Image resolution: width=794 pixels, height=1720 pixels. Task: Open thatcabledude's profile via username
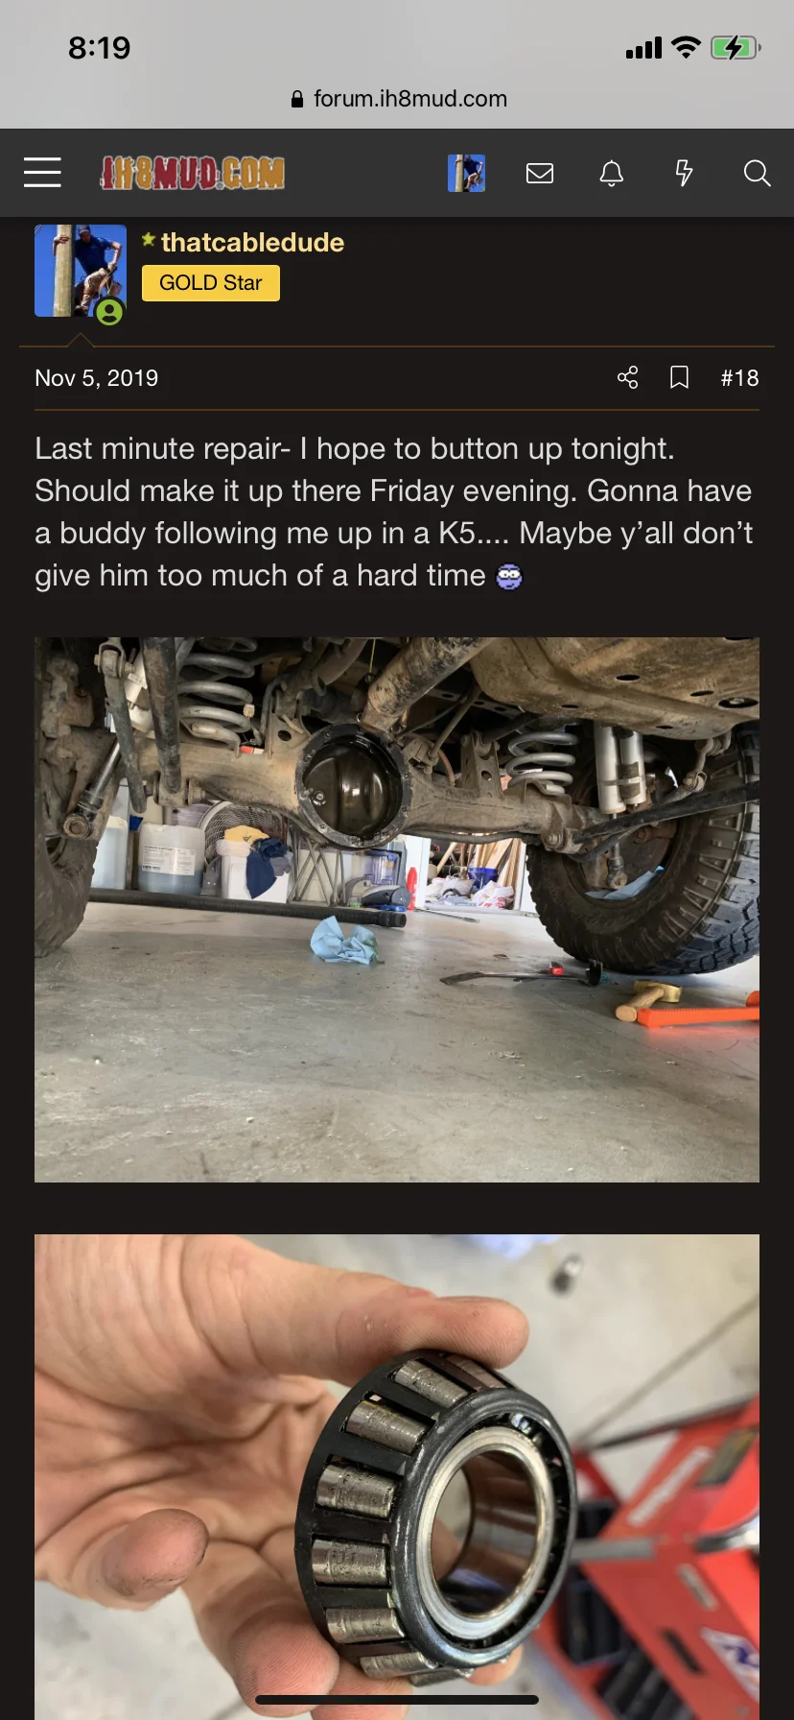[x=252, y=242]
